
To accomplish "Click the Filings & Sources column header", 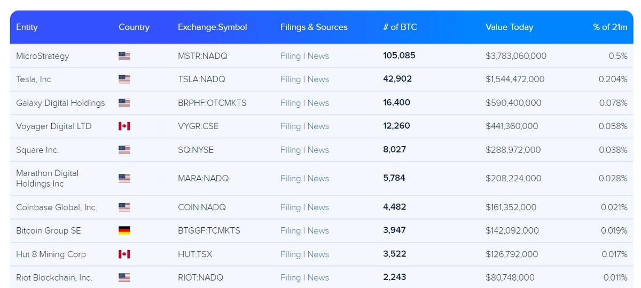I will click(314, 27).
